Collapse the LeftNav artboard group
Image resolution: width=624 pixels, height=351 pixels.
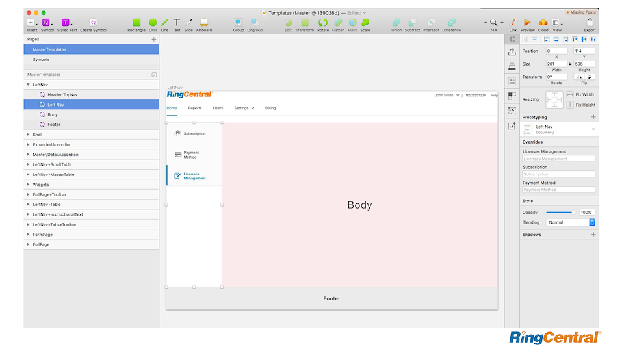[28, 84]
